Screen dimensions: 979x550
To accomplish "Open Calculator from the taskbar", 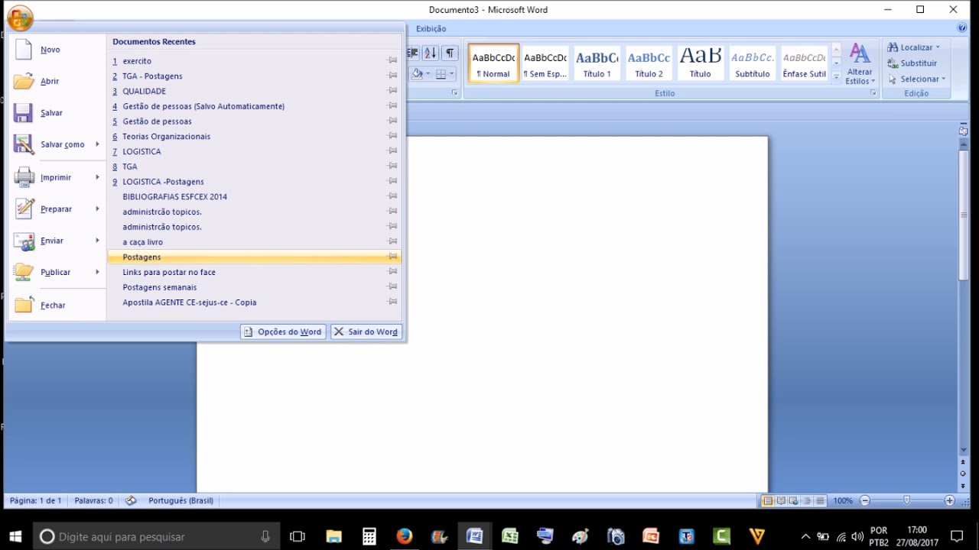I will pos(369,536).
